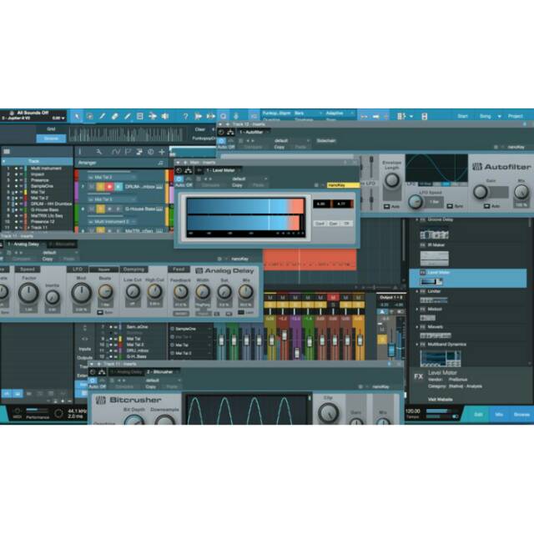Open the Browse view tab
Screen dimensions: 534x534
[x=521, y=415]
